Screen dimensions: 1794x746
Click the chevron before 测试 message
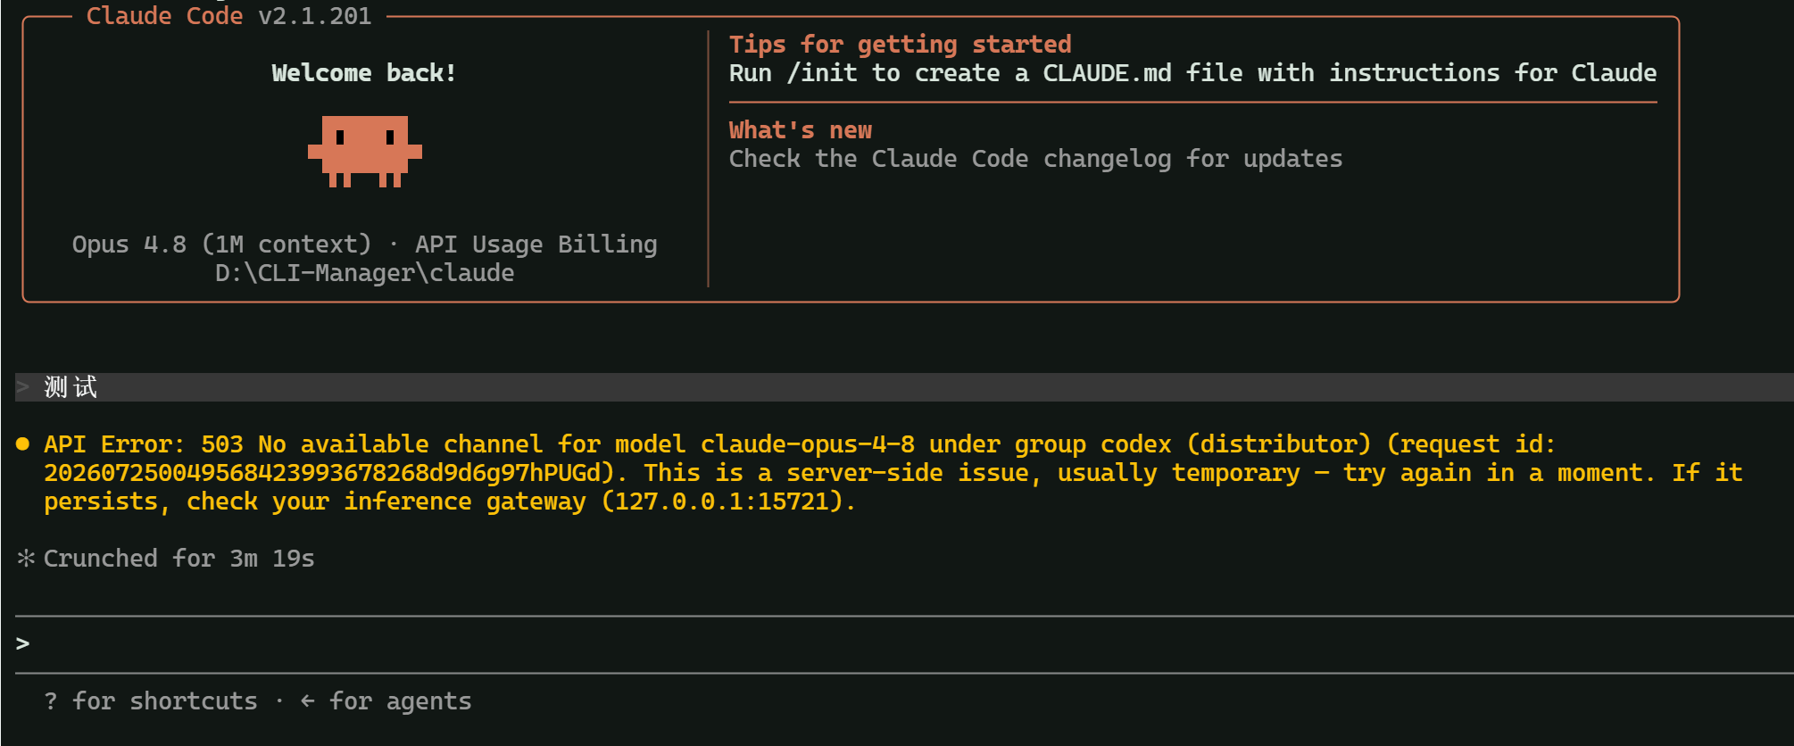[x=23, y=386]
